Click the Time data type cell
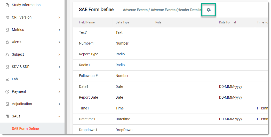The width and height of the screenshot is (271, 137). [x=119, y=108]
